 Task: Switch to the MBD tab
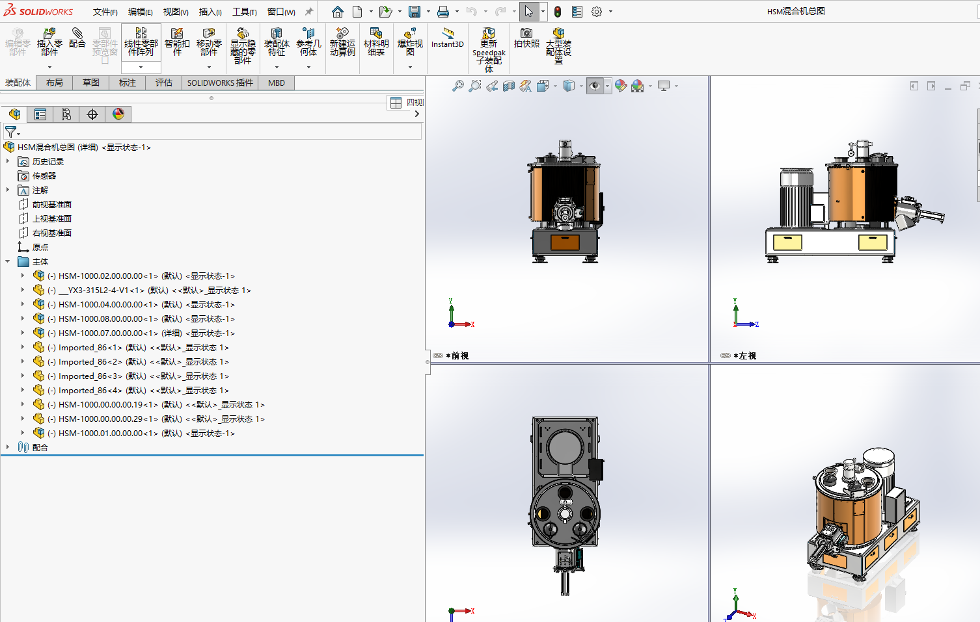(277, 83)
